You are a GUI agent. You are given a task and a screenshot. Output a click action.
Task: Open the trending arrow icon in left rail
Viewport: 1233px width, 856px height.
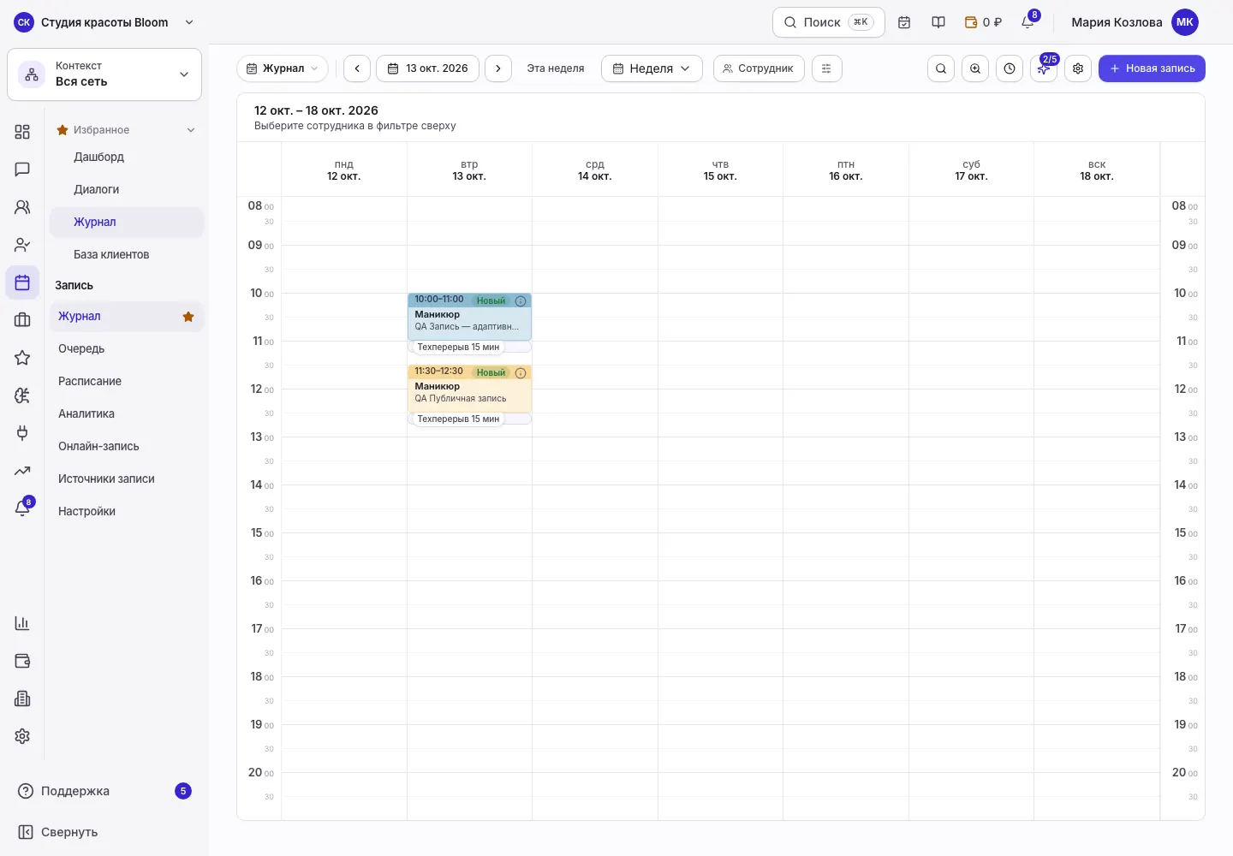22,471
